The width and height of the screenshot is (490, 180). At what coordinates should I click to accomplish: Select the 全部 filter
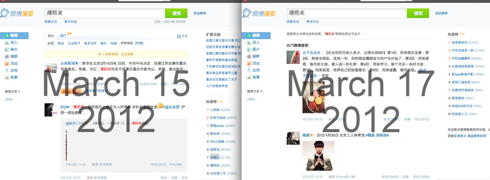pyautogui.click(x=51, y=43)
